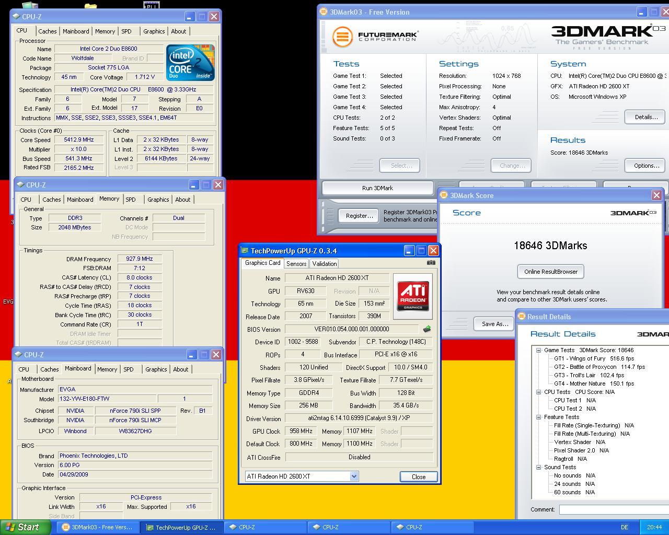Click the BIOS save chip icon in GPU-Z
This screenshot has height=535, width=669.
click(x=426, y=329)
